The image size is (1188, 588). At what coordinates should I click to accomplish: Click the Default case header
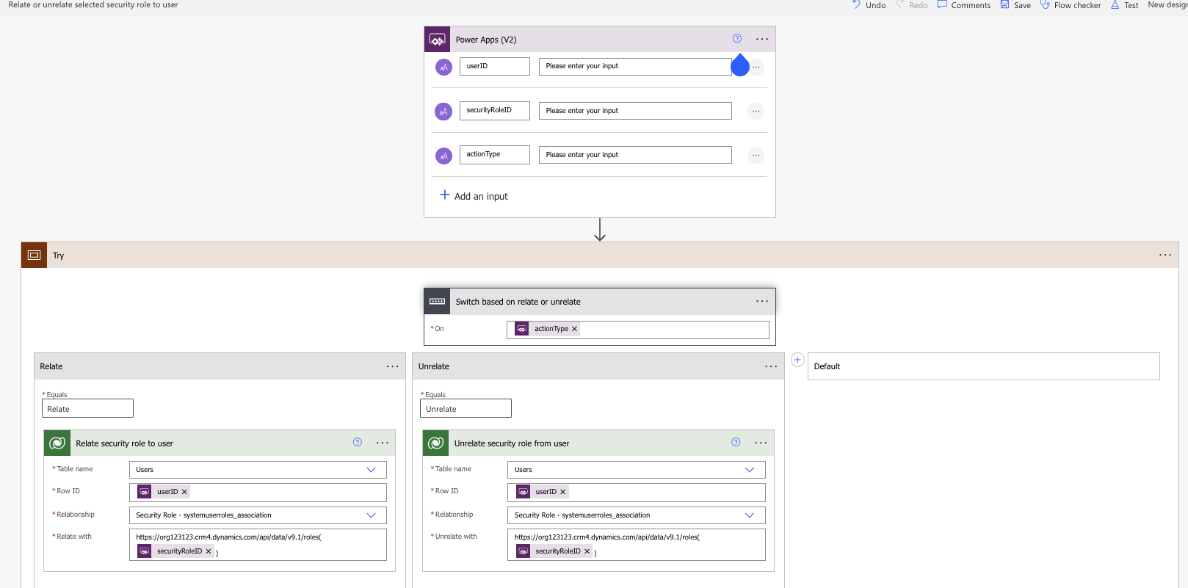pos(983,366)
